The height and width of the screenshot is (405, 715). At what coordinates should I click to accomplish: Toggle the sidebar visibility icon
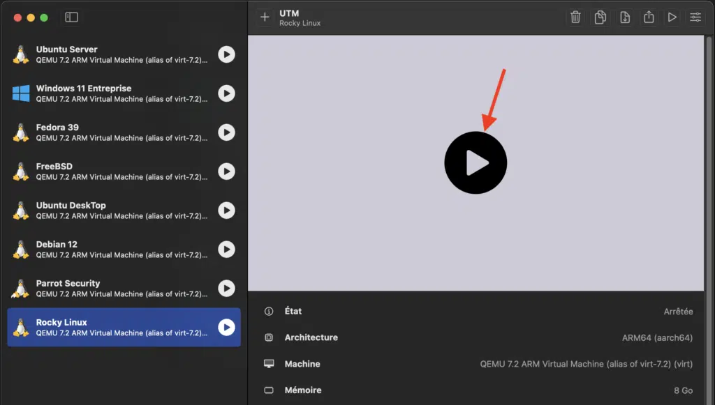click(x=72, y=17)
